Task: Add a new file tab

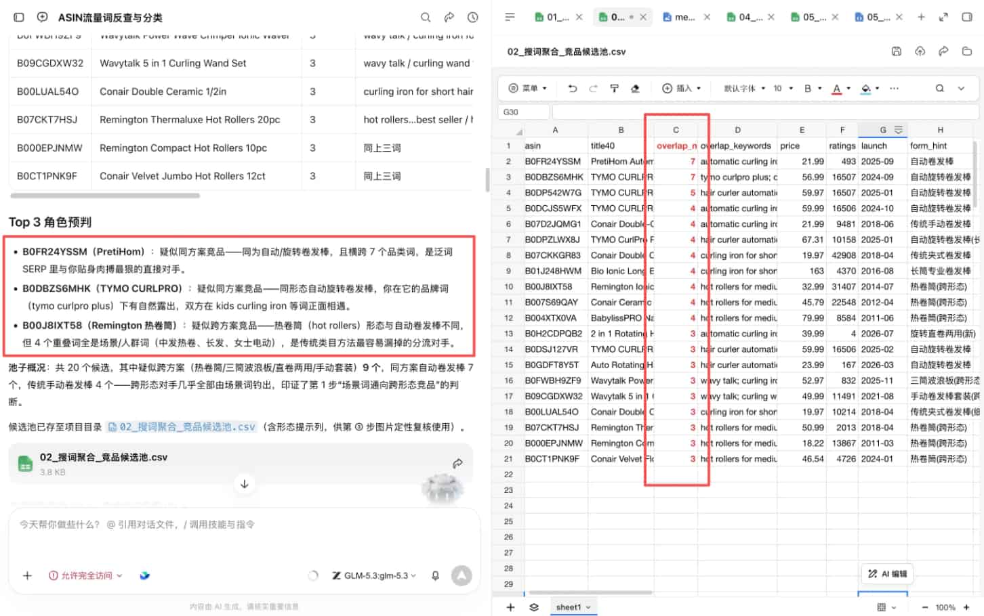Action: tap(921, 17)
